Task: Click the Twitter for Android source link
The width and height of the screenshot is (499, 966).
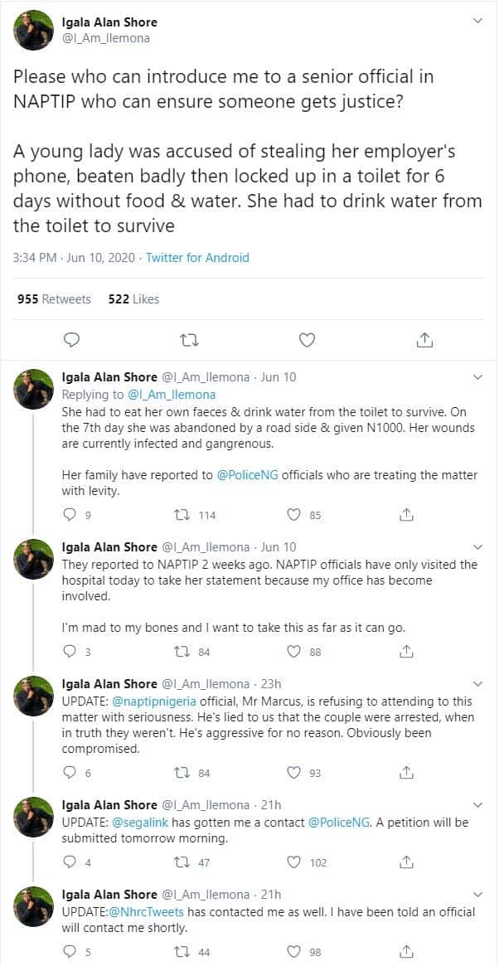Action: pyautogui.click(x=197, y=258)
